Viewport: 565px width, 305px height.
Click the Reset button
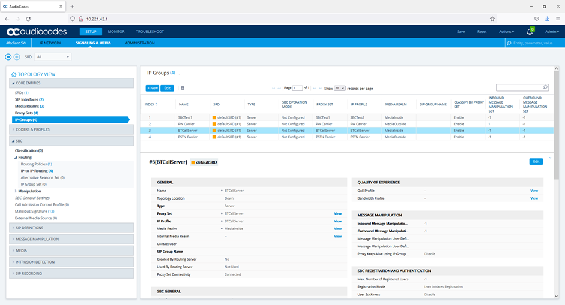point(482,32)
